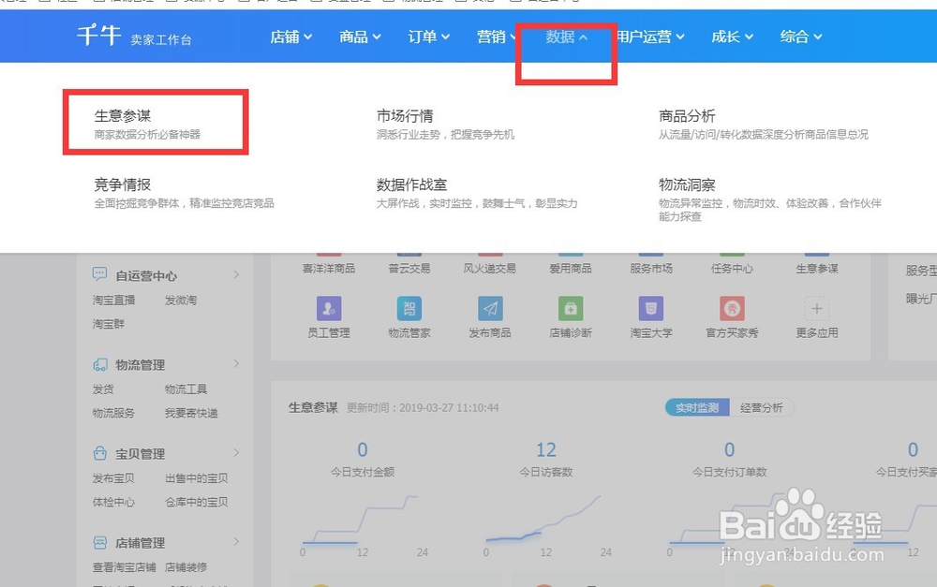The height and width of the screenshot is (587, 937).
Task: Open the 订单 dropdown menu
Action: (428, 37)
